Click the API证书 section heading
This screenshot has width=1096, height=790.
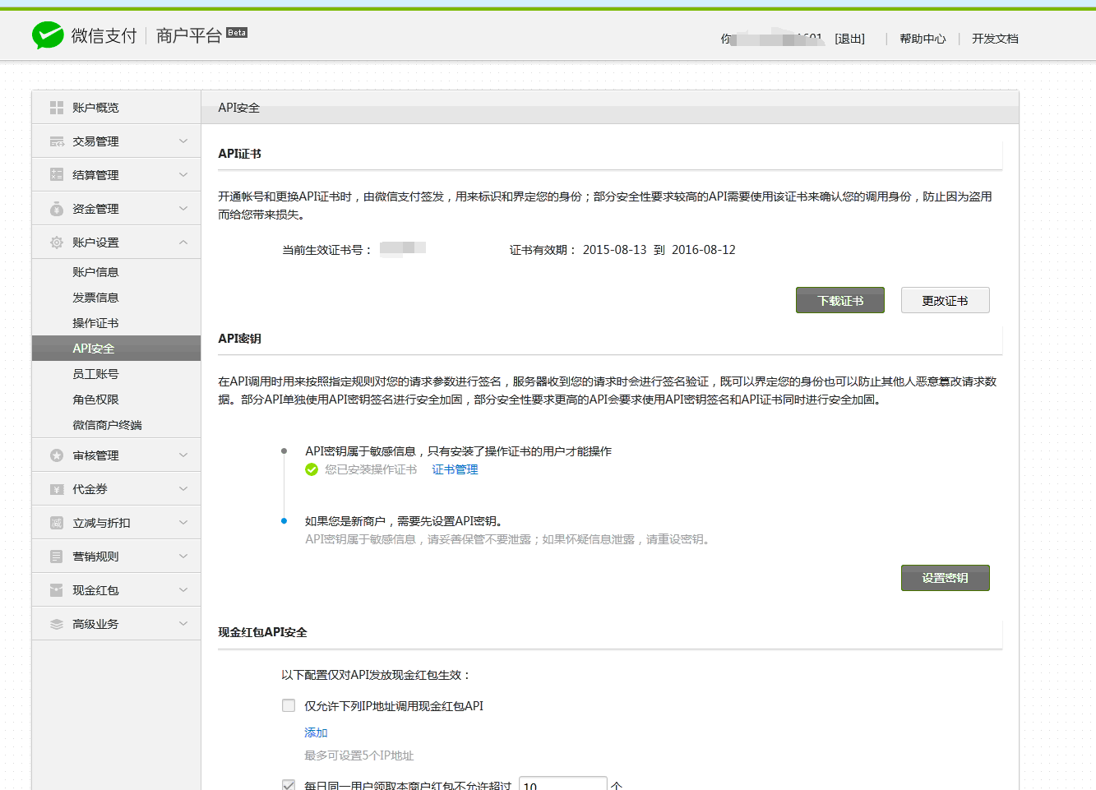point(239,154)
